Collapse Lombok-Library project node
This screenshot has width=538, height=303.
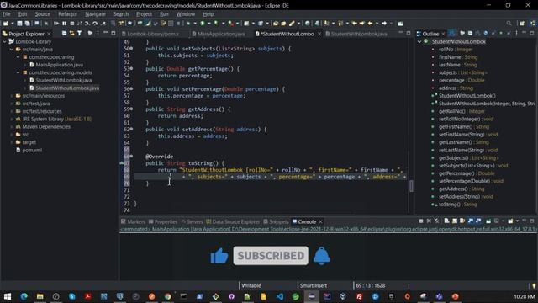(x=5, y=41)
